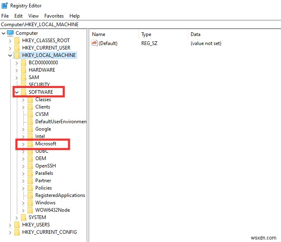Click the SOFTWARE folder icon
This screenshot has height=242, width=281.
tap(24, 92)
